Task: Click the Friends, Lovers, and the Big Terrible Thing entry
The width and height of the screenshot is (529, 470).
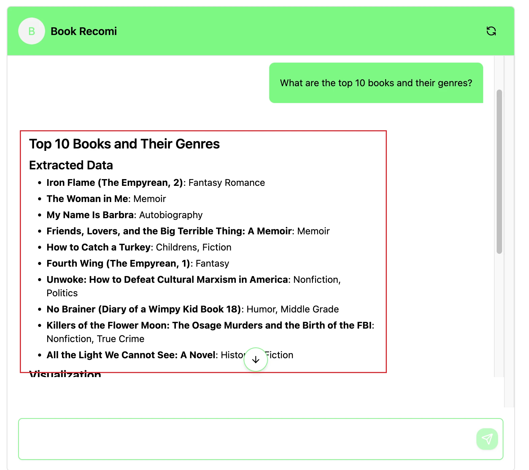Action: pos(188,231)
